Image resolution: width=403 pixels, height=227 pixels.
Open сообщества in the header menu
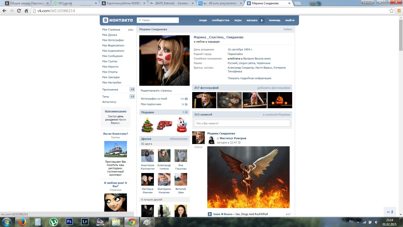220,20
